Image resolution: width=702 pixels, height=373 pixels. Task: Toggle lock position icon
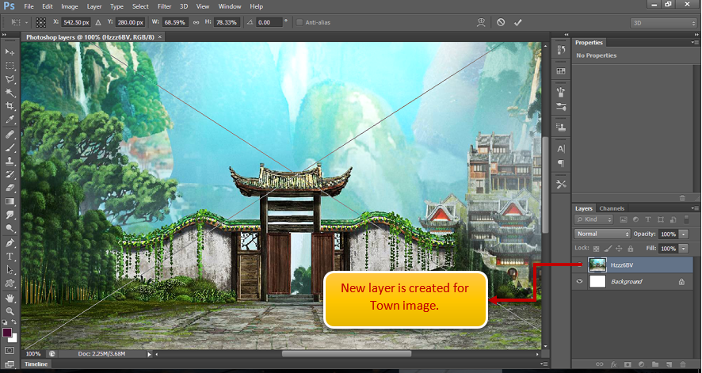pos(619,249)
